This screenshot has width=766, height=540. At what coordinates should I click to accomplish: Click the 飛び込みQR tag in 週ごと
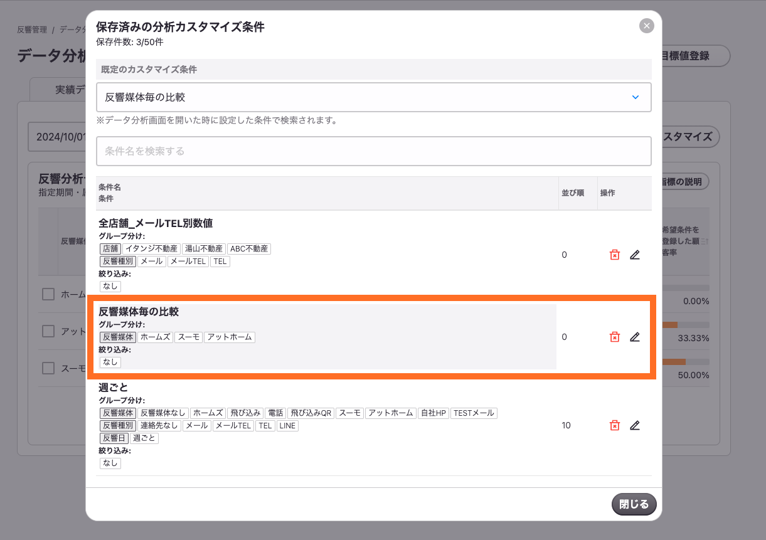point(311,413)
